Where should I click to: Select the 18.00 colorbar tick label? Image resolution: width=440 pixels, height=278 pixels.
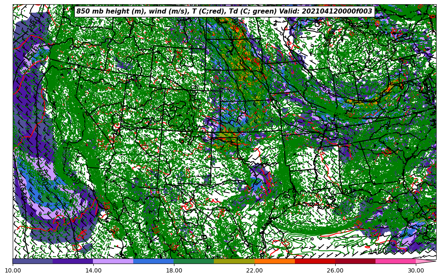coord(174,270)
